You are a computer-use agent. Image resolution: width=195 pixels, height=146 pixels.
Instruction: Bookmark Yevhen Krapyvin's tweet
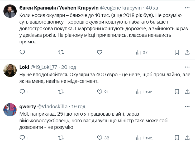tap(177, 52)
